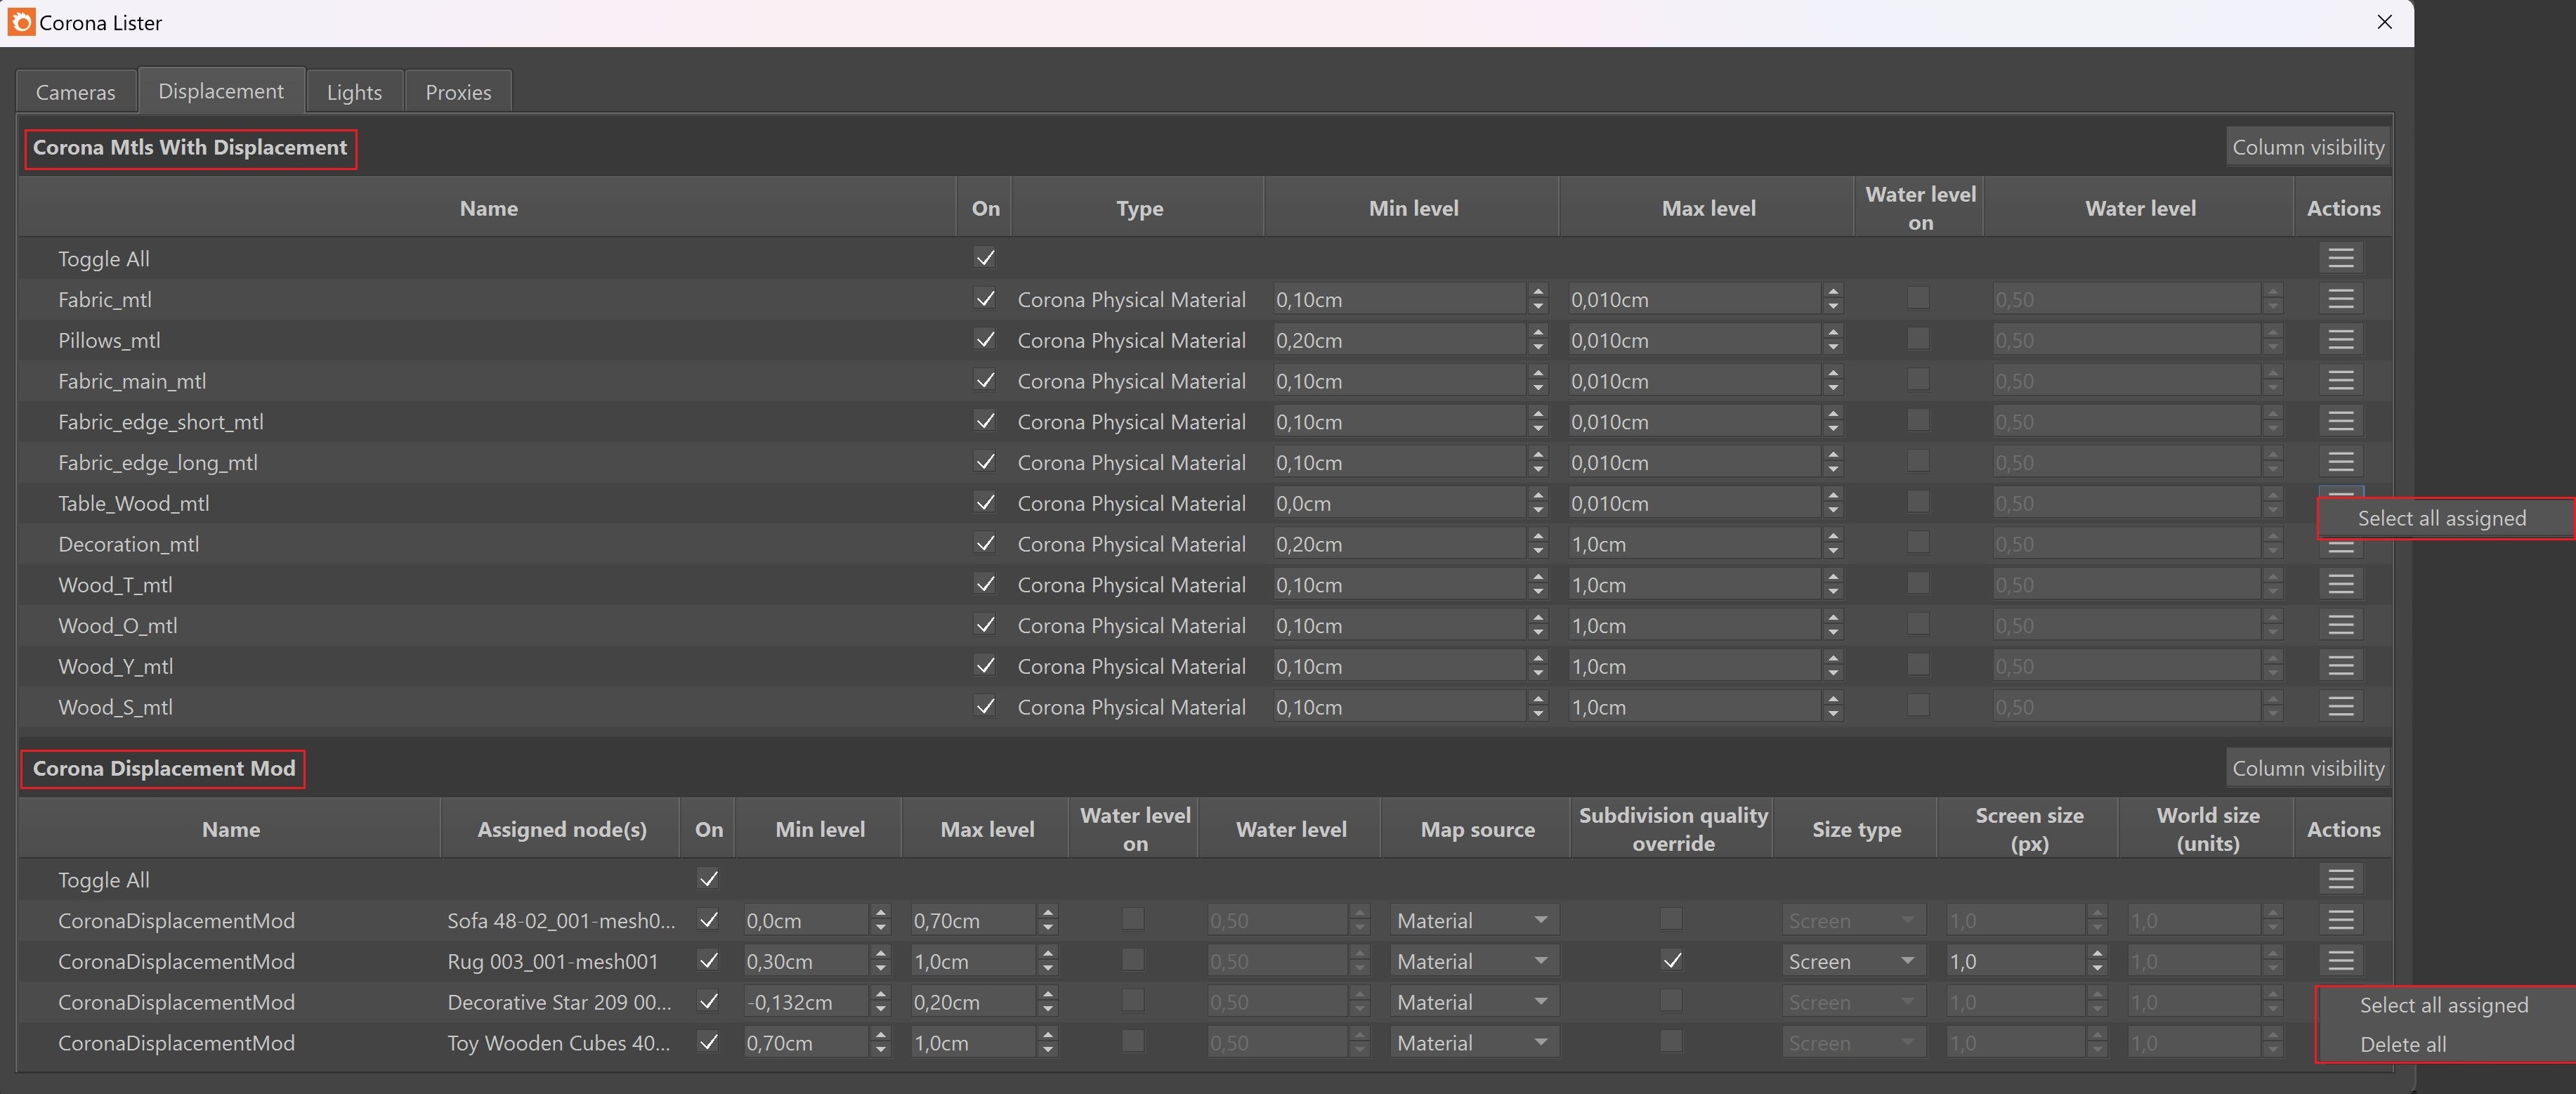
Task: Check Subdivision quality override for Sofa modifier
Action: pyautogui.click(x=1671, y=919)
